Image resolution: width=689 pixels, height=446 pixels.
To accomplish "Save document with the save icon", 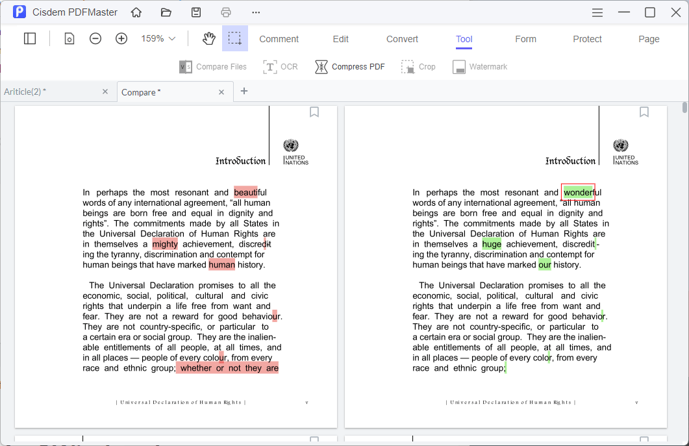I will 196,12.
